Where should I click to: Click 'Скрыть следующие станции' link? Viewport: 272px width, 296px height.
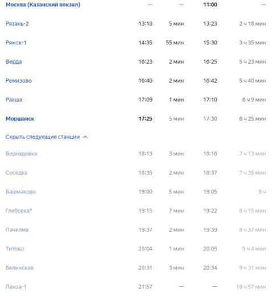tap(43, 137)
